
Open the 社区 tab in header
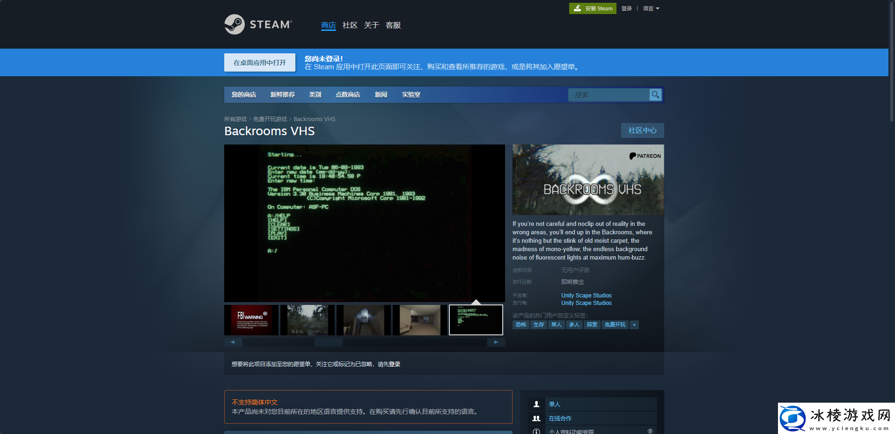350,25
